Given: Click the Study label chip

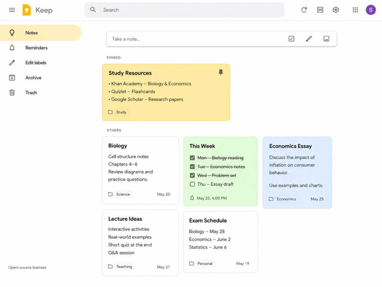Looking at the screenshot, I should tap(121, 112).
